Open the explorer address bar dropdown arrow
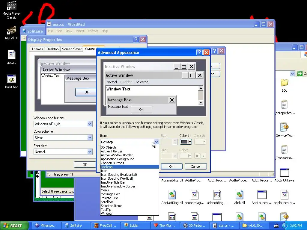Viewport: 307px width, 230px height. pos(292,74)
